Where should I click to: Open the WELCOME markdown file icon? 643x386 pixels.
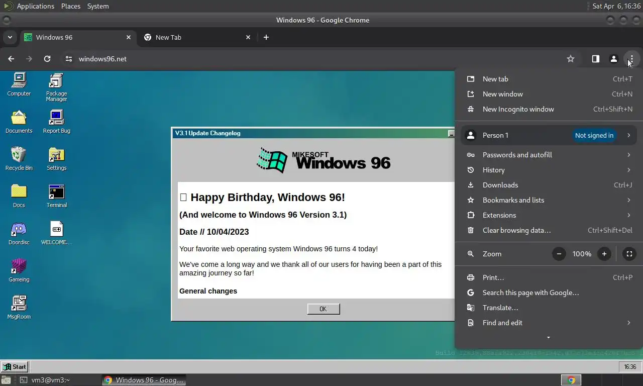(x=56, y=233)
